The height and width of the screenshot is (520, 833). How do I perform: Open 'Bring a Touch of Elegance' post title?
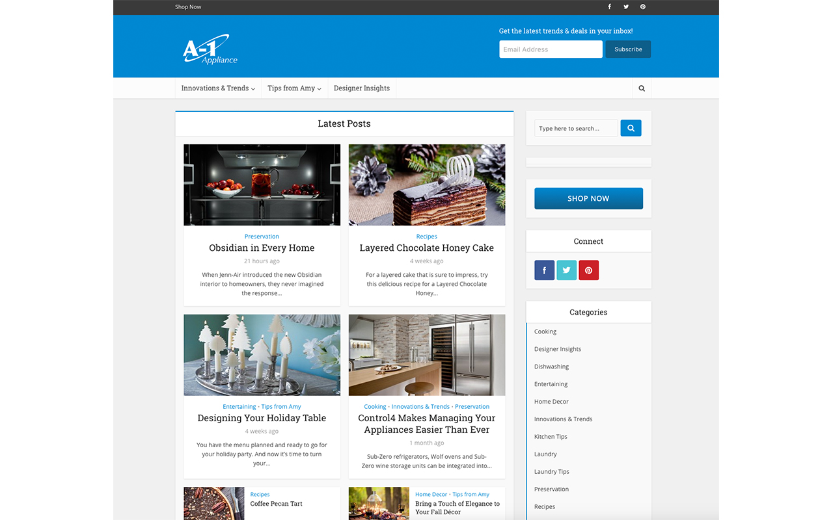(457, 508)
